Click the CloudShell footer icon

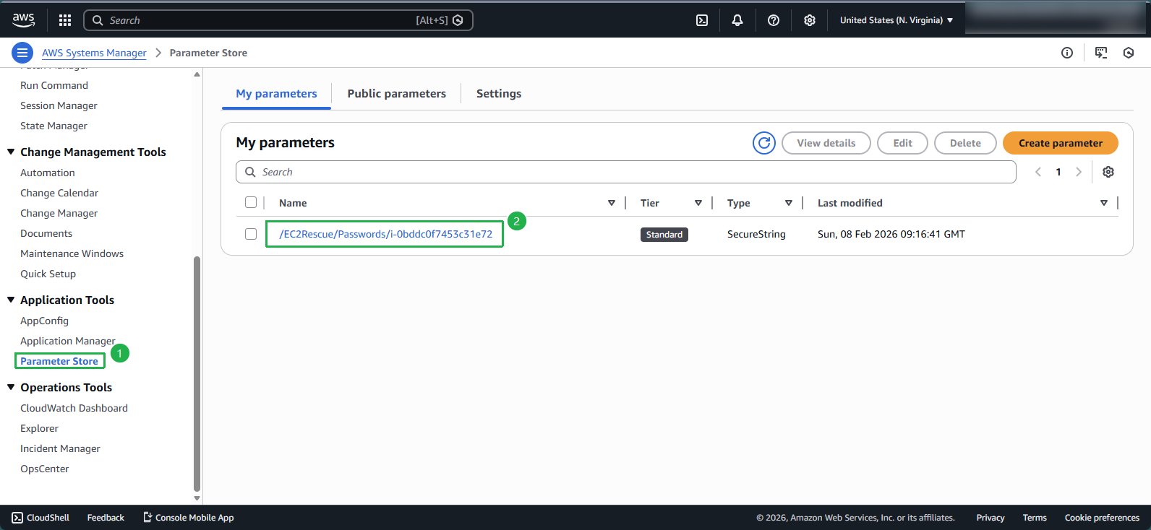(x=17, y=518)
